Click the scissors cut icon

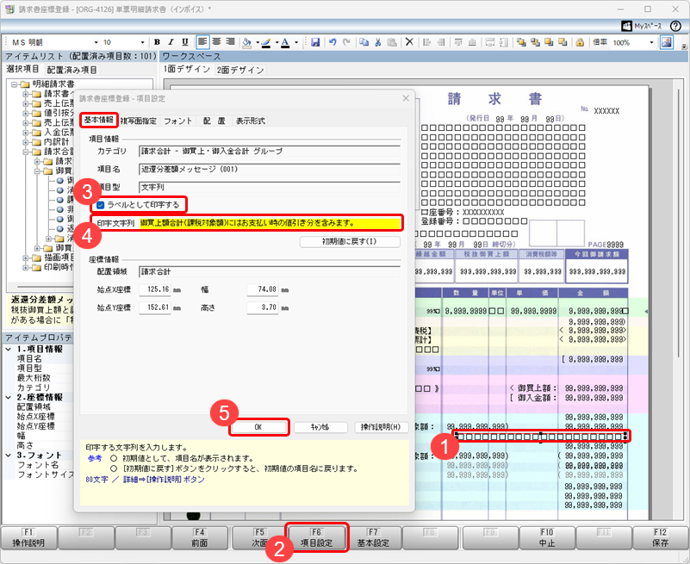tap(377, 42)
